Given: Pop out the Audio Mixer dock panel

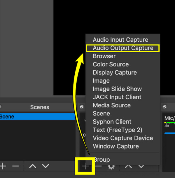Looking at the screenshot, I should coord(164,107).
